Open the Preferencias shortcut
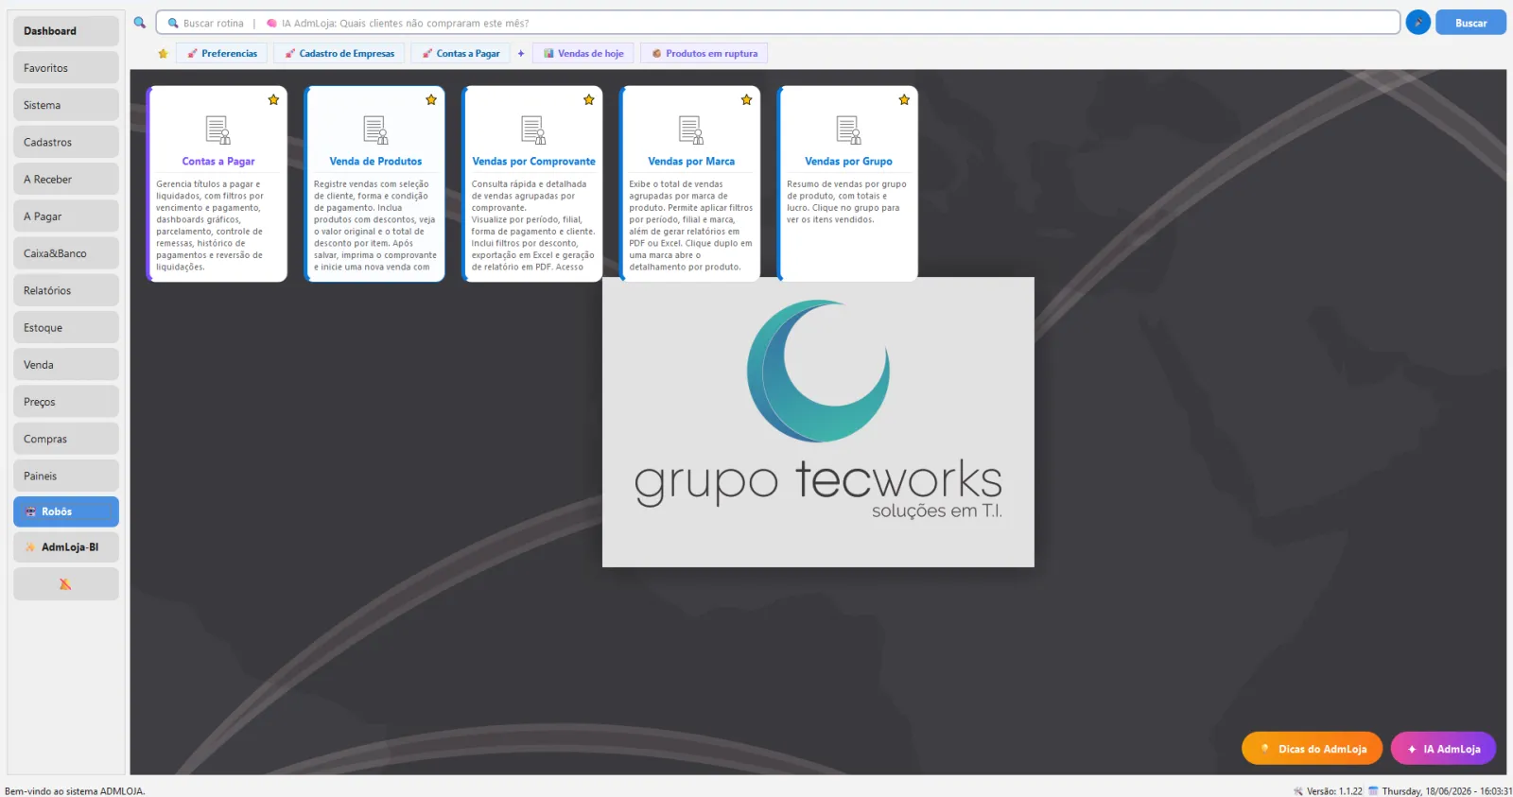Screen dimensions: 1513x797 (x=222, y=54)
